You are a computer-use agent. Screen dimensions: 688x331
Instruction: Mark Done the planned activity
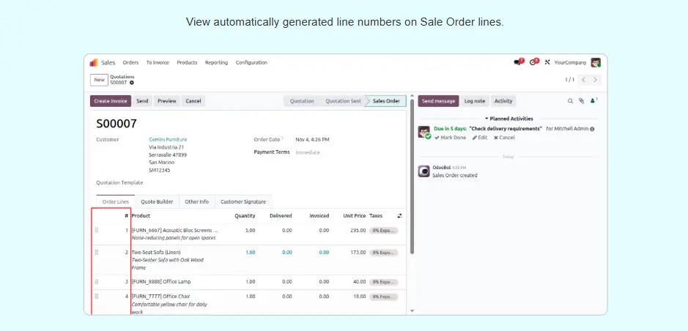pyautogui.click(x=450, y=138)
